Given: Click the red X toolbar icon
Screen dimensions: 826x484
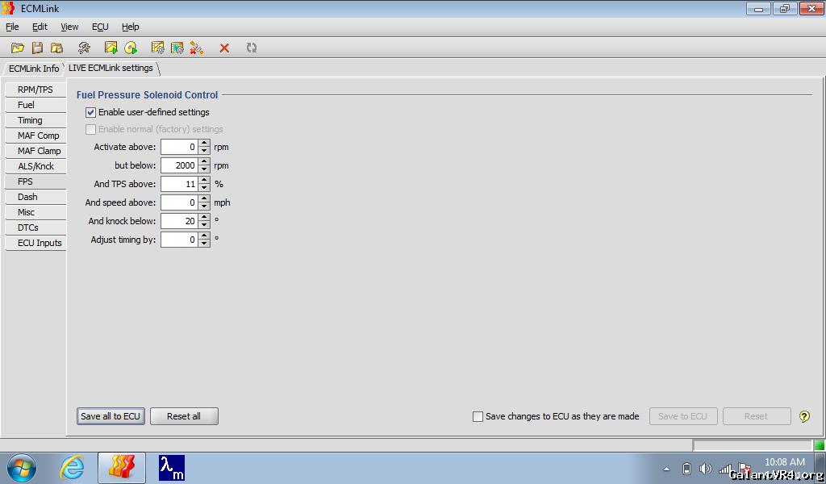Looking at the screenshot, I should point(224,48).
